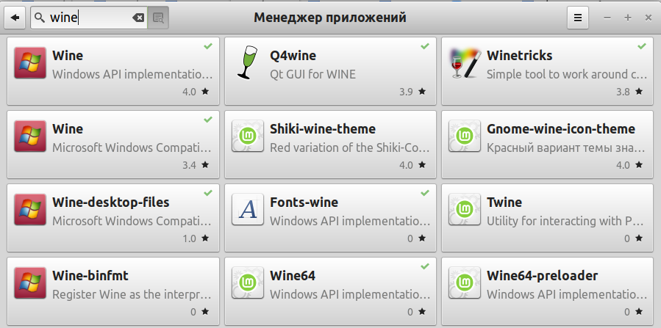
Task: Click the Wine 3.4 rating star
Action: pyautogui.click(x=205, y=165)
